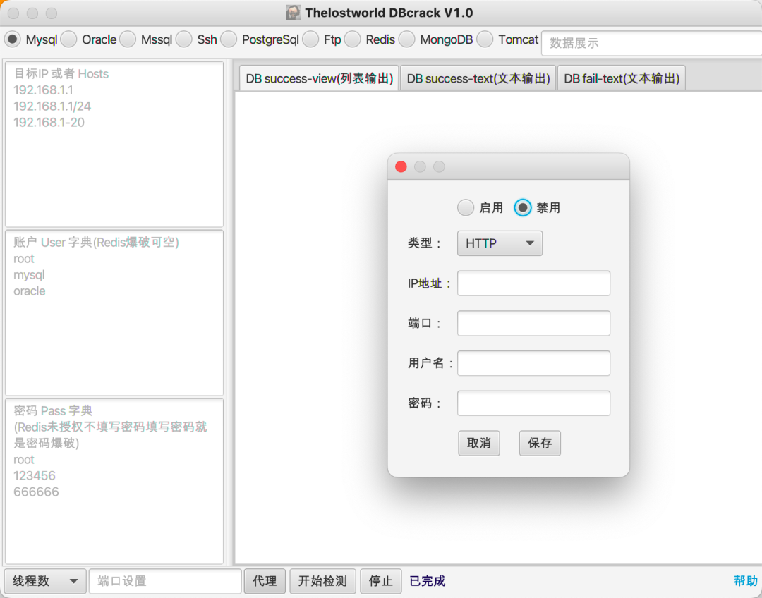The image size is (762, 598).
Task: Choose the 禁用 radio button in proxy dialog
Action: pyautogui.click(x=523, y=208)
